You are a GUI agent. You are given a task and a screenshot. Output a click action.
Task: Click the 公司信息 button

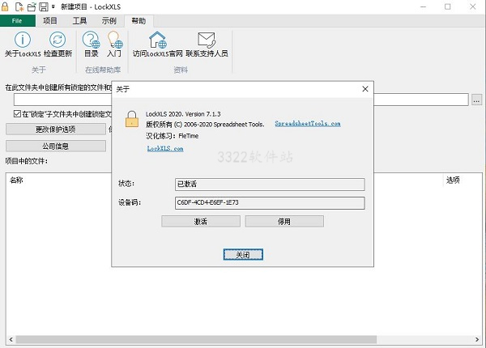coord(56,146)
